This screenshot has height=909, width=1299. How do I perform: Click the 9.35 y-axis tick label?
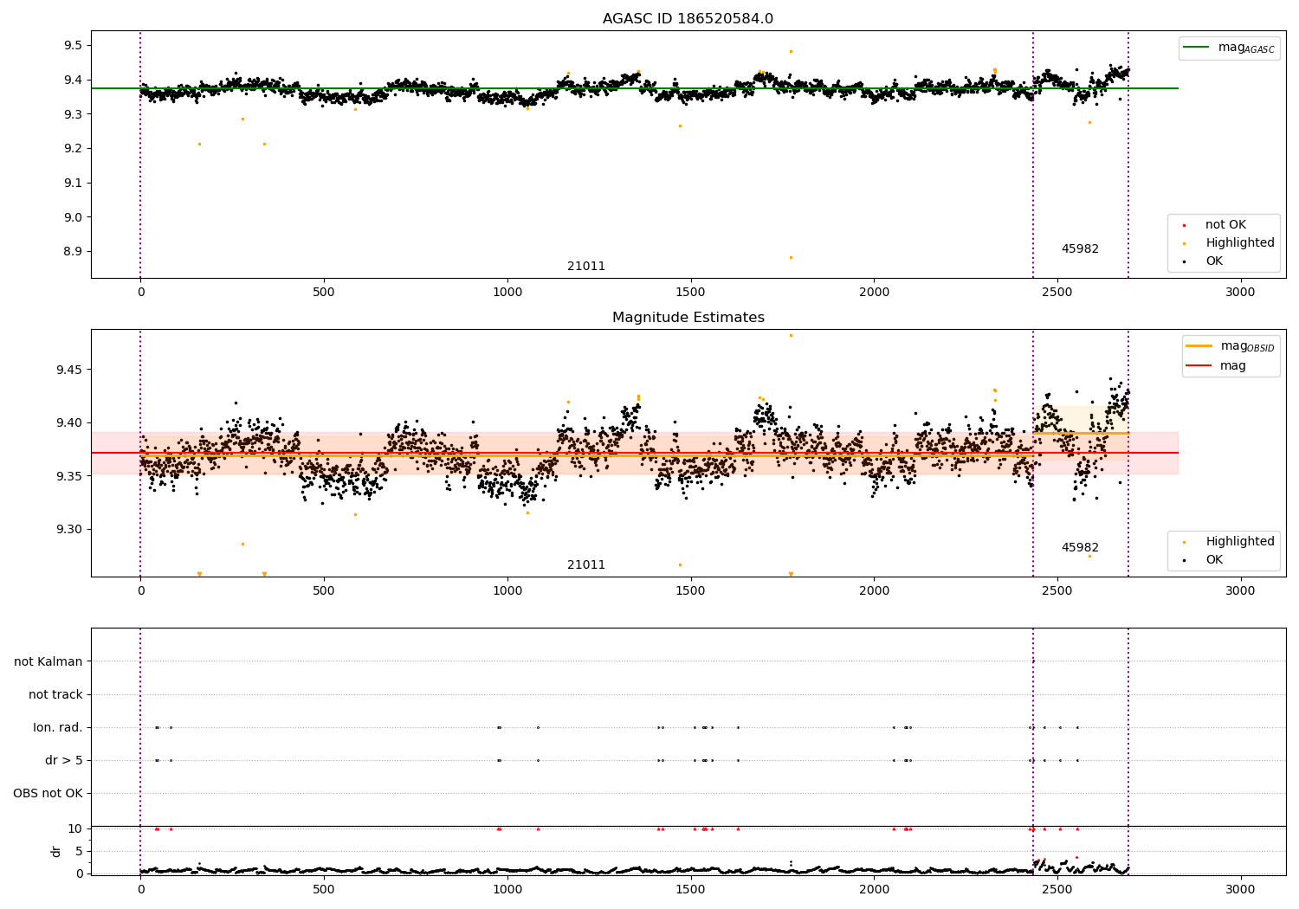[x=69, y=477]
